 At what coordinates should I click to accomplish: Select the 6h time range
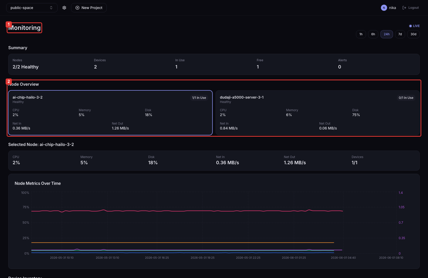pos(373,34)
